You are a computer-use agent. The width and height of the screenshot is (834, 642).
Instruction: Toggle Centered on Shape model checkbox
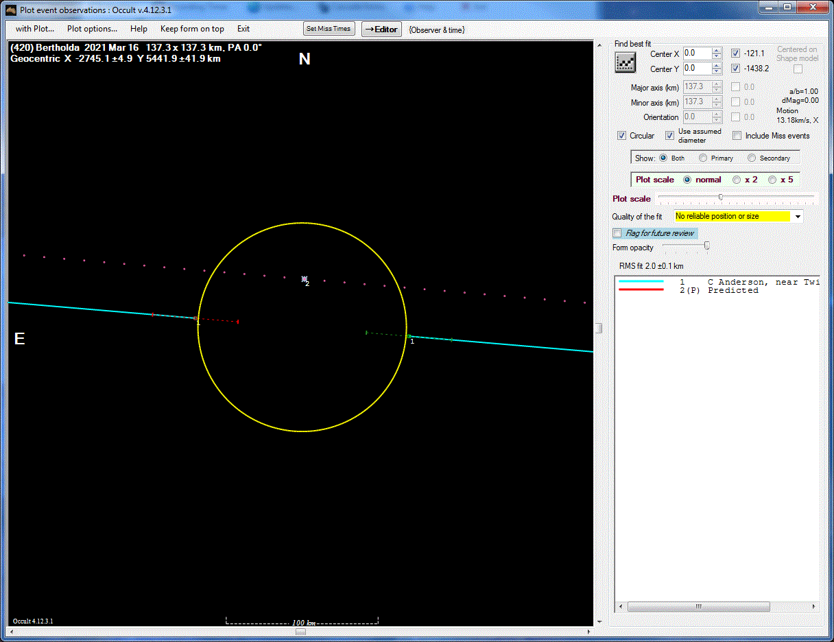tap(798, 69)
